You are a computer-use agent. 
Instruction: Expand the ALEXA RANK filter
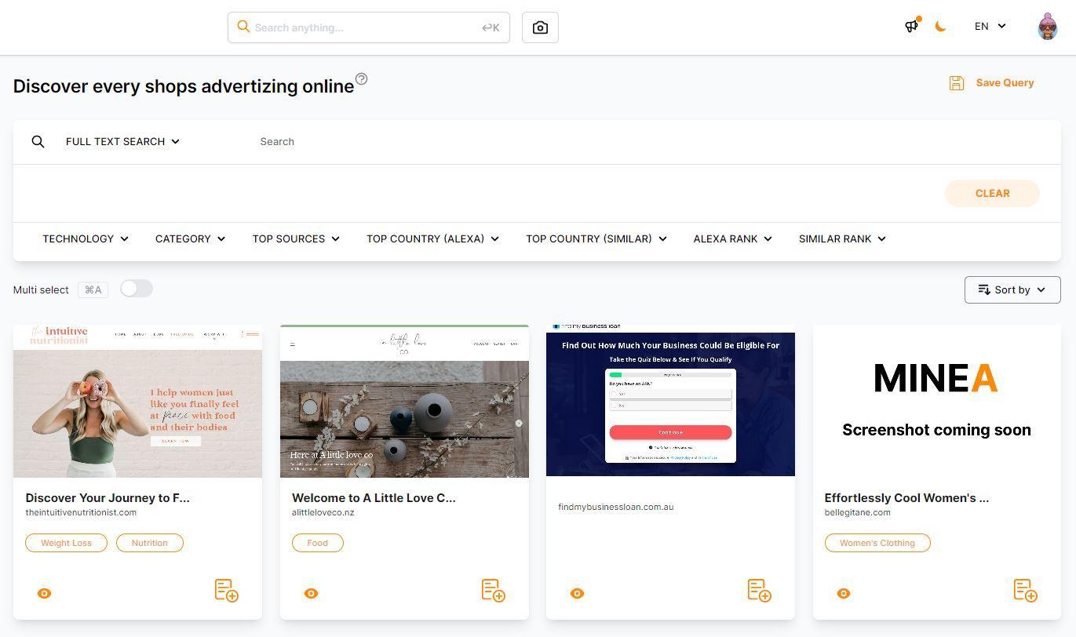point(733,238)
